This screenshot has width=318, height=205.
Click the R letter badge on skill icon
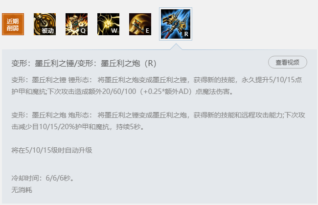point(186,34)
